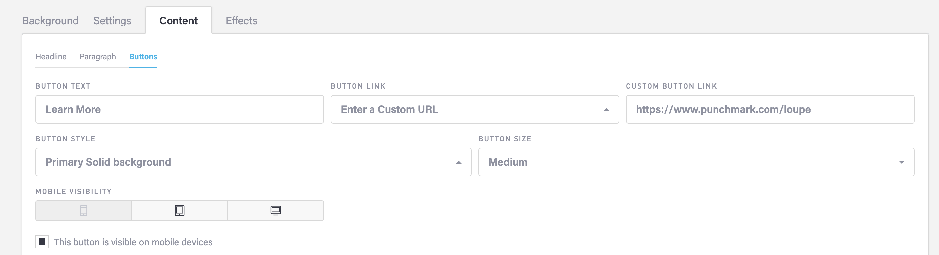Viewport: 939px width, 255px height.
Task: Open the 'Medium' button size dropdown
Action: [696, 162]
